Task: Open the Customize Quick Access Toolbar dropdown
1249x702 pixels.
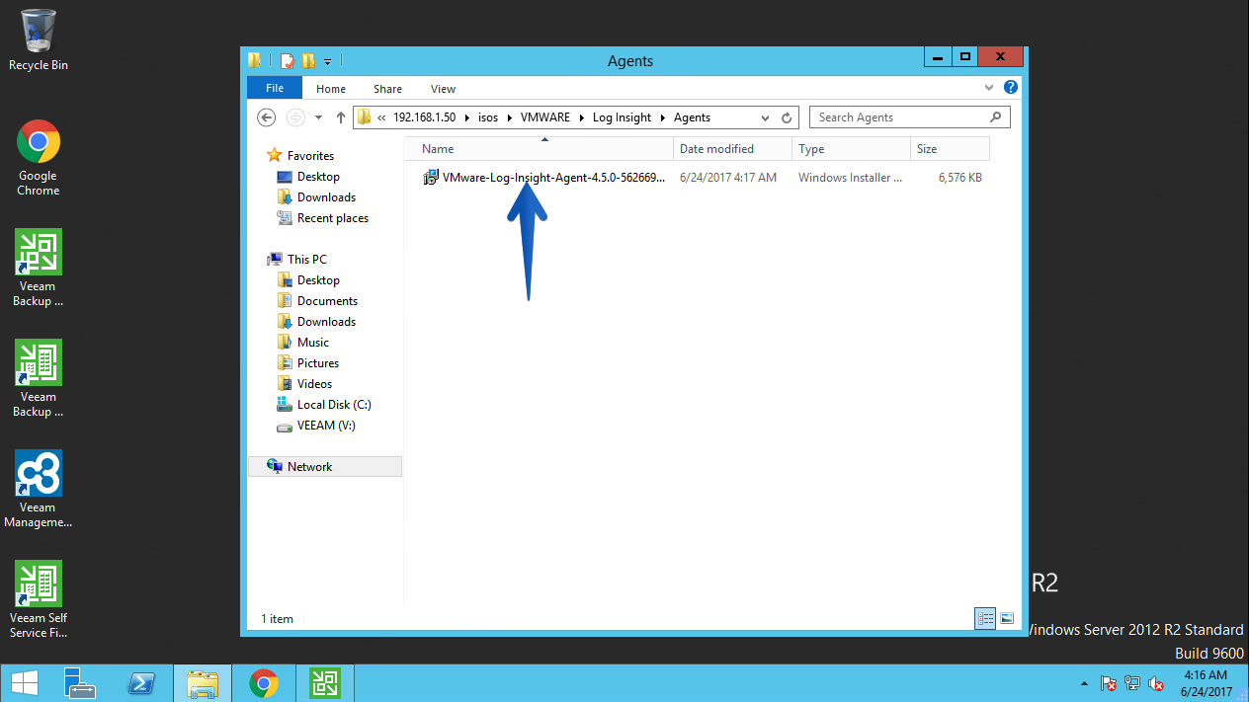Action: click(x=327, y=61)
